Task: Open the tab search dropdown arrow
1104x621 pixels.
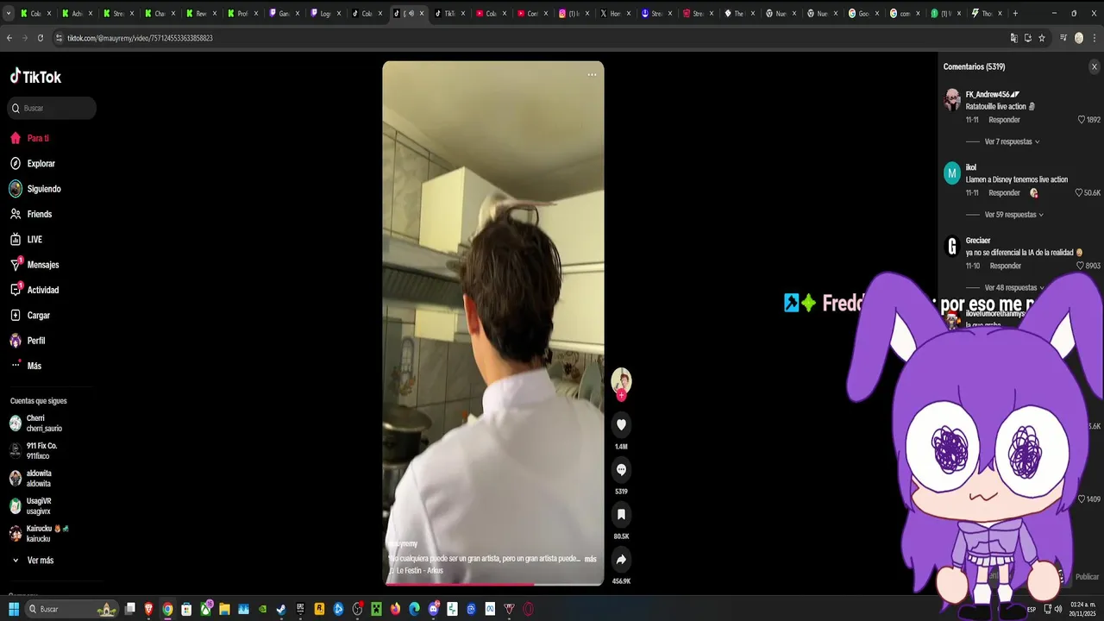Action: pyautogui.click(x=9, y=13)
